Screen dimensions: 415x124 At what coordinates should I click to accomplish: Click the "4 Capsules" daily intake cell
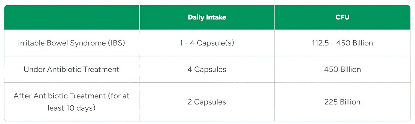pyautogui.click(x=207, y=69)
